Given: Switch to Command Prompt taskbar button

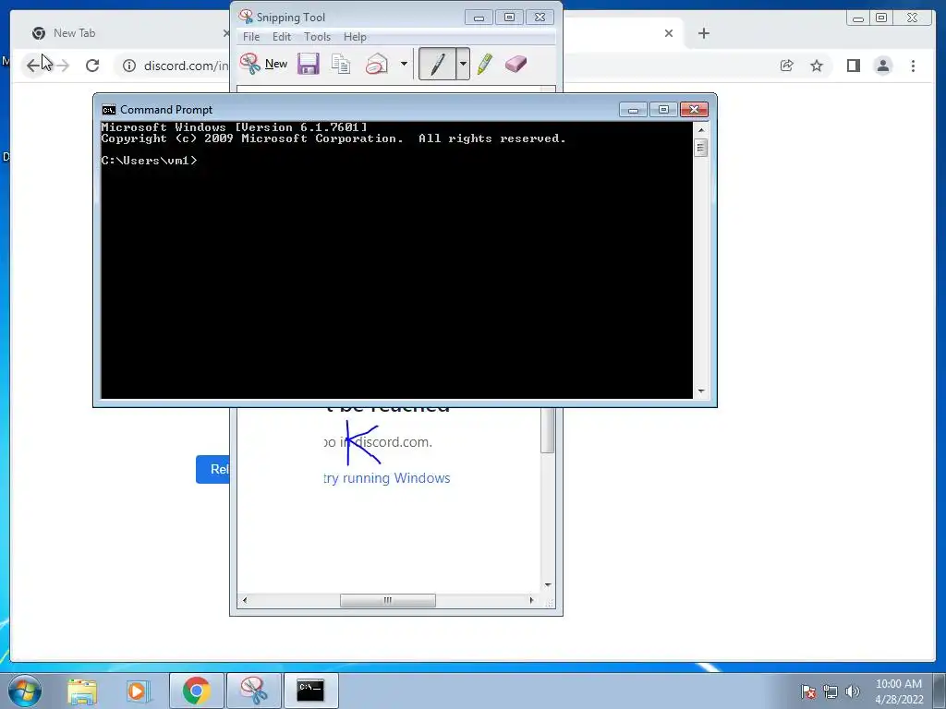Looking at the screenshot, I should tap(310, 691).
